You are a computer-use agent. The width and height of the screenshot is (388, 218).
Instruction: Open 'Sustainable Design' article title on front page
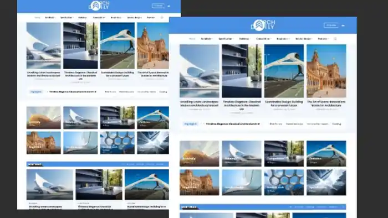[x=284, y=103]
